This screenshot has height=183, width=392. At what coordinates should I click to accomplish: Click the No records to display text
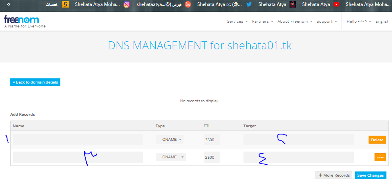coord(199,101)
